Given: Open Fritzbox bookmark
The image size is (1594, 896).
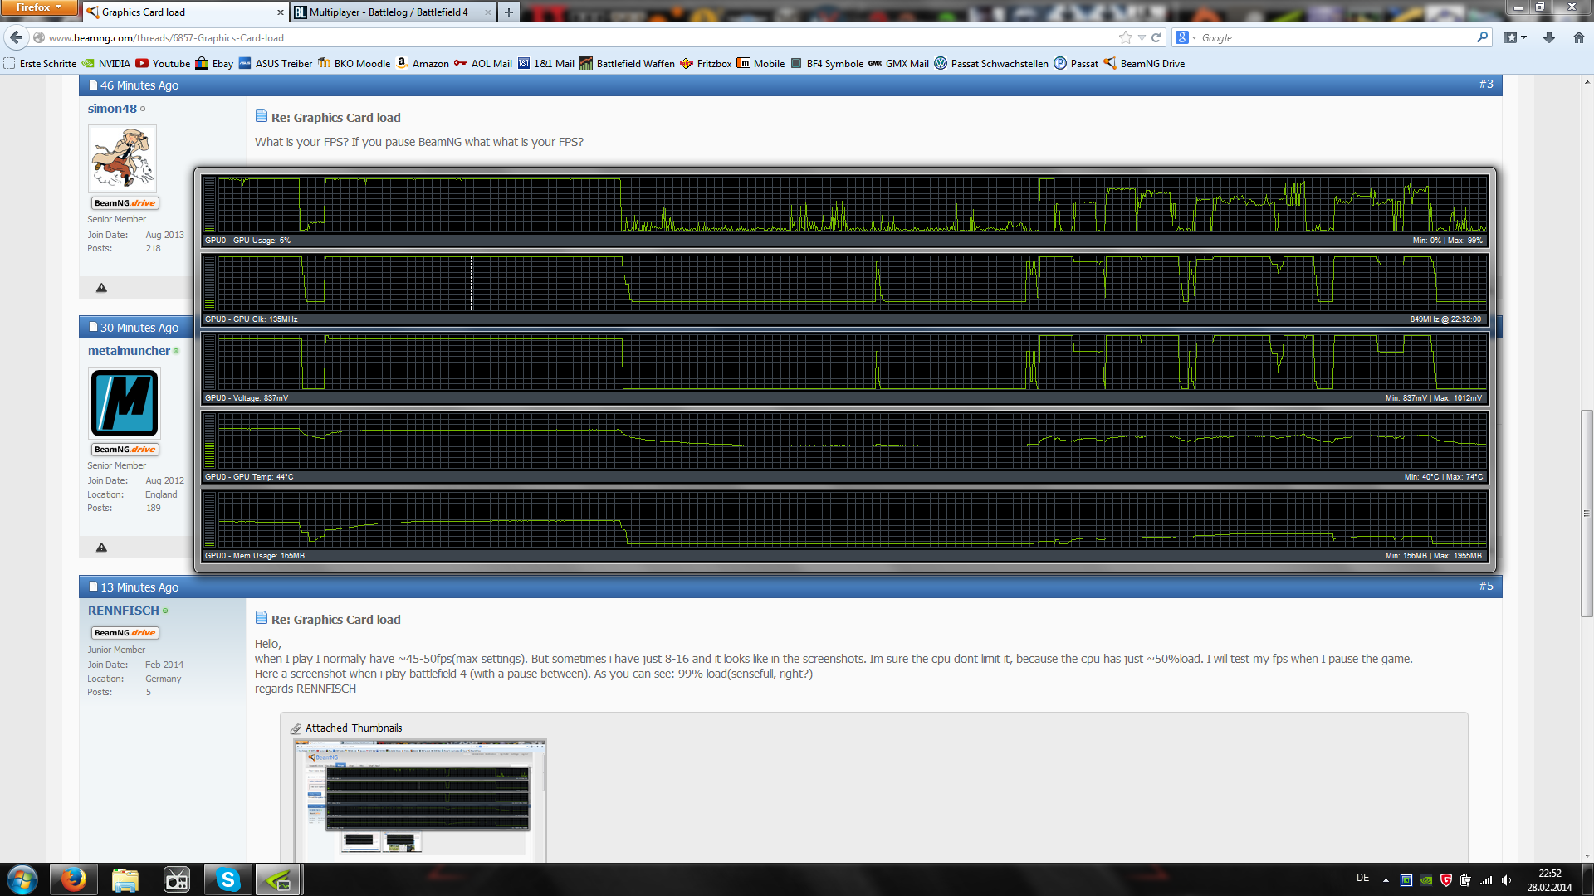Looking at the screenshot, I should tap(706, 63).
